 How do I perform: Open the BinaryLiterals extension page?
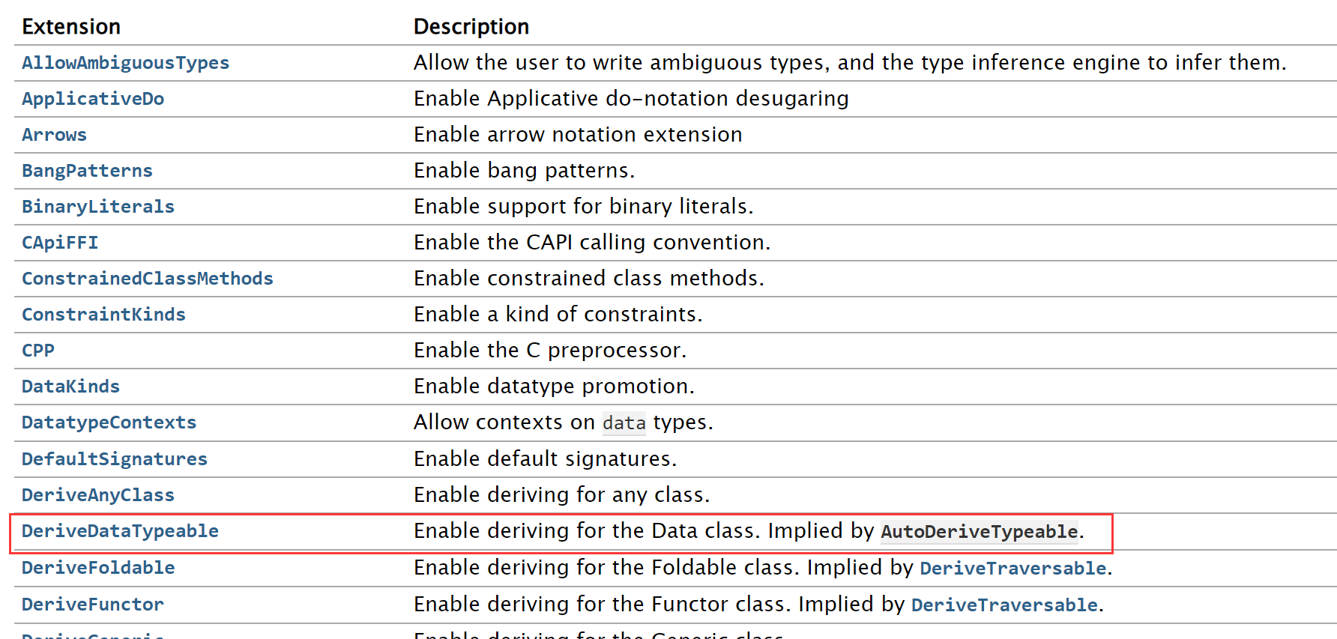(x=98, y=207)
